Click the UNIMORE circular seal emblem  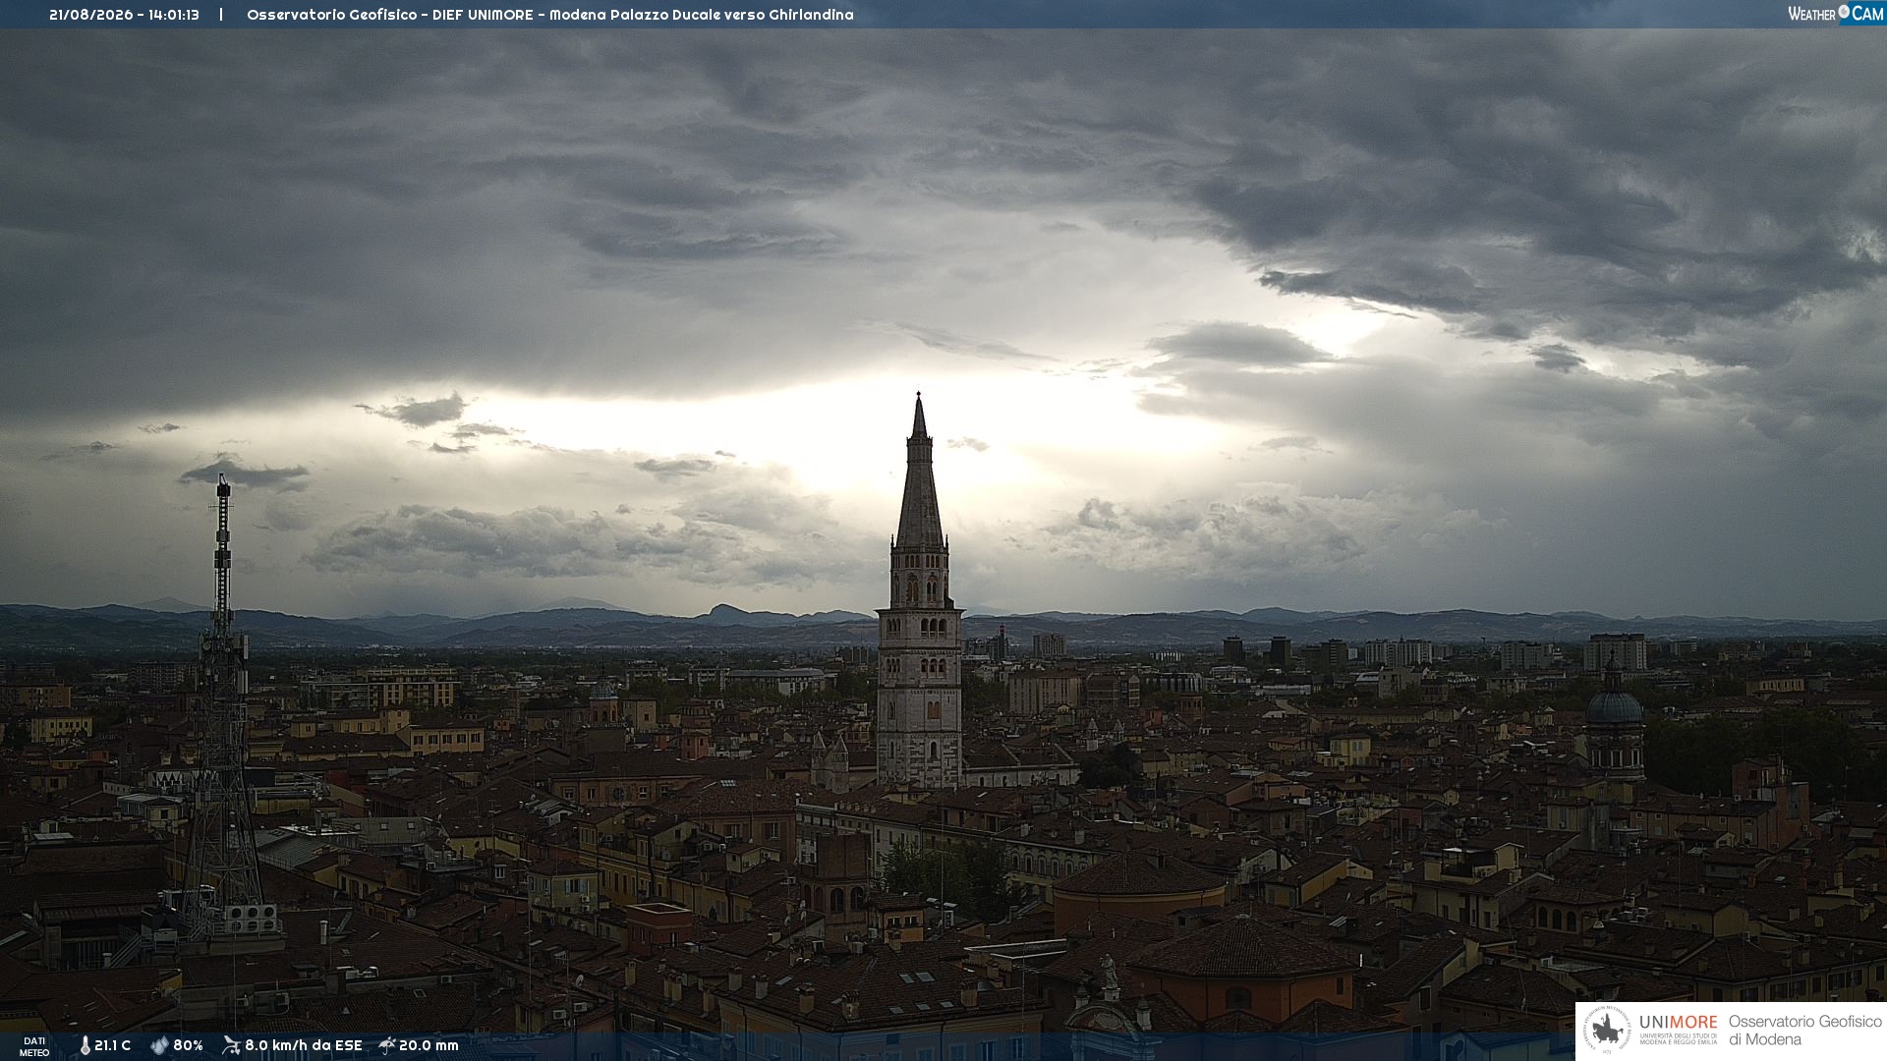point(1607,1031)
